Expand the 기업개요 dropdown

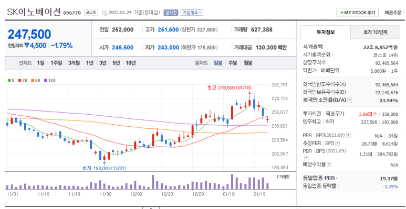[x=192, y=13]
